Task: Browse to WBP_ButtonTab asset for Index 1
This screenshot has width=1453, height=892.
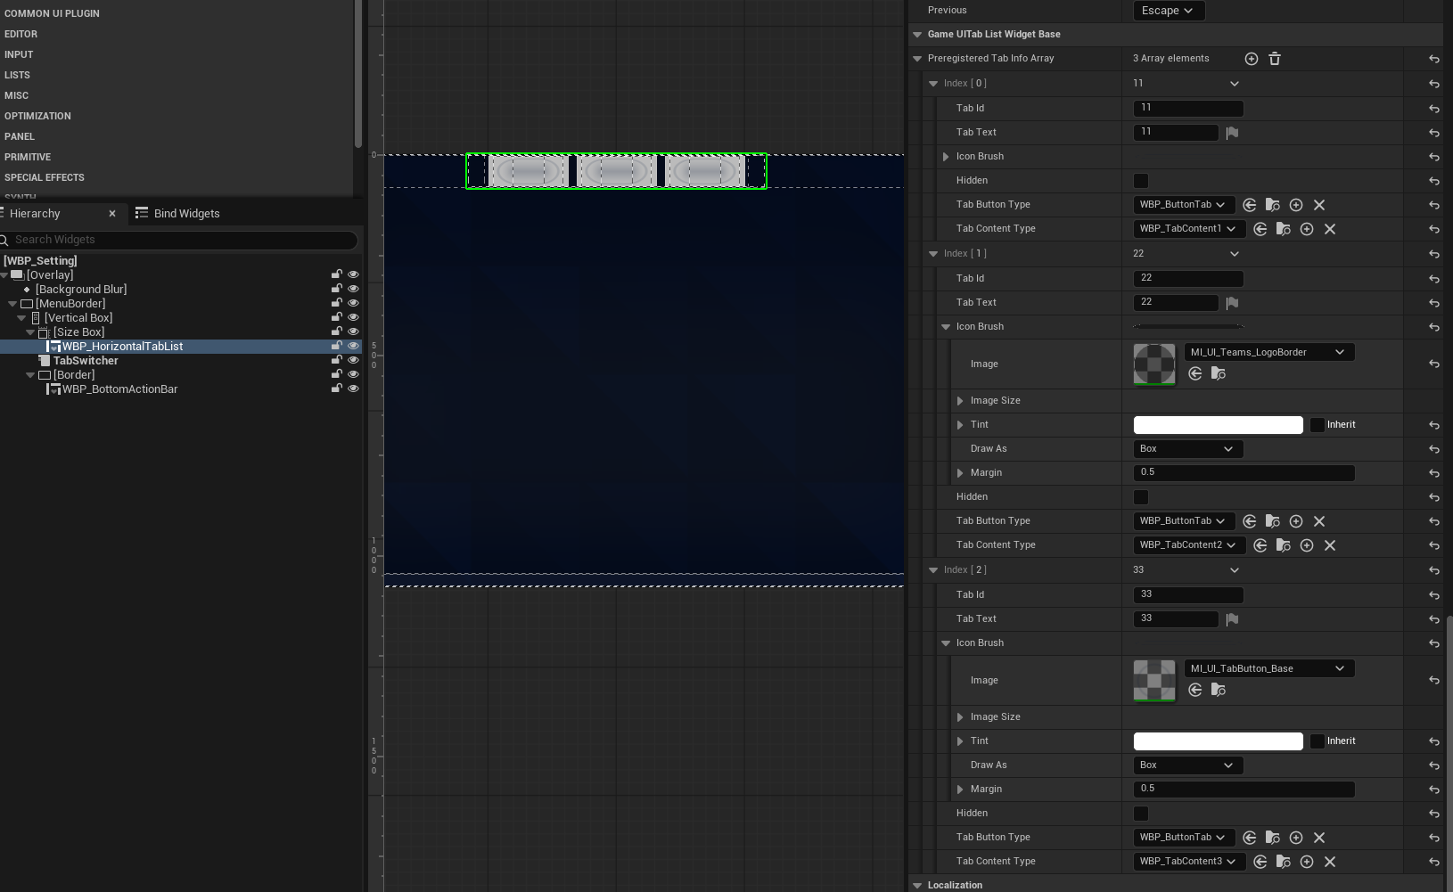Action: click(x=1272, y=521)
